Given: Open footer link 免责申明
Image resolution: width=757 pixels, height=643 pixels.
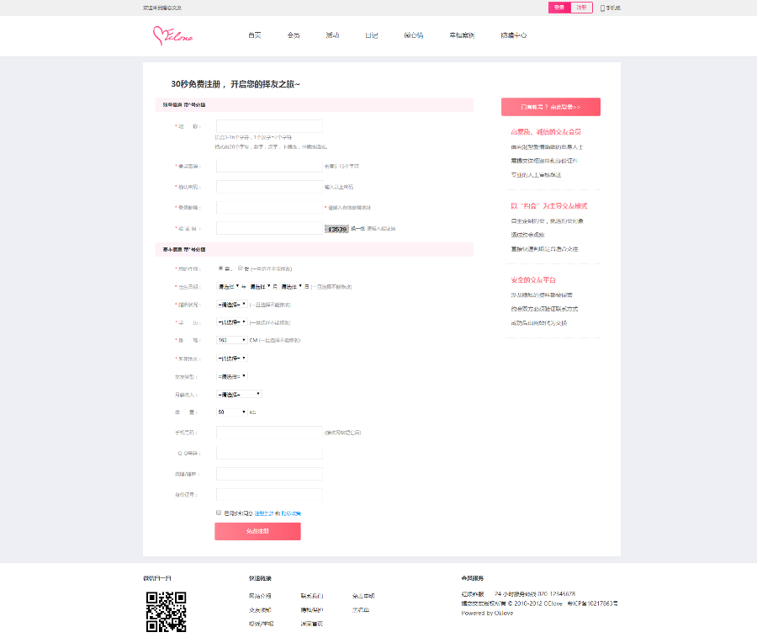Looking at the screenshot, I should pyautogui.click(x=363, y=596).
